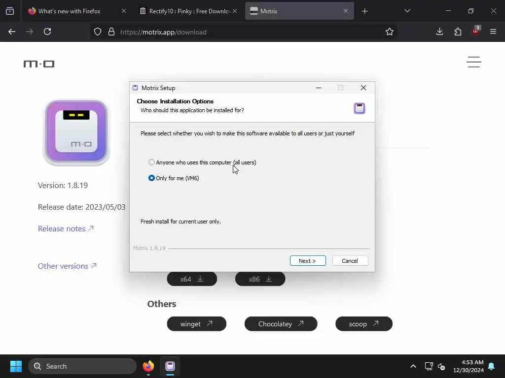The image size is (505, 378).
Task: Click Next in Motrix Setup
Action: 308,261
